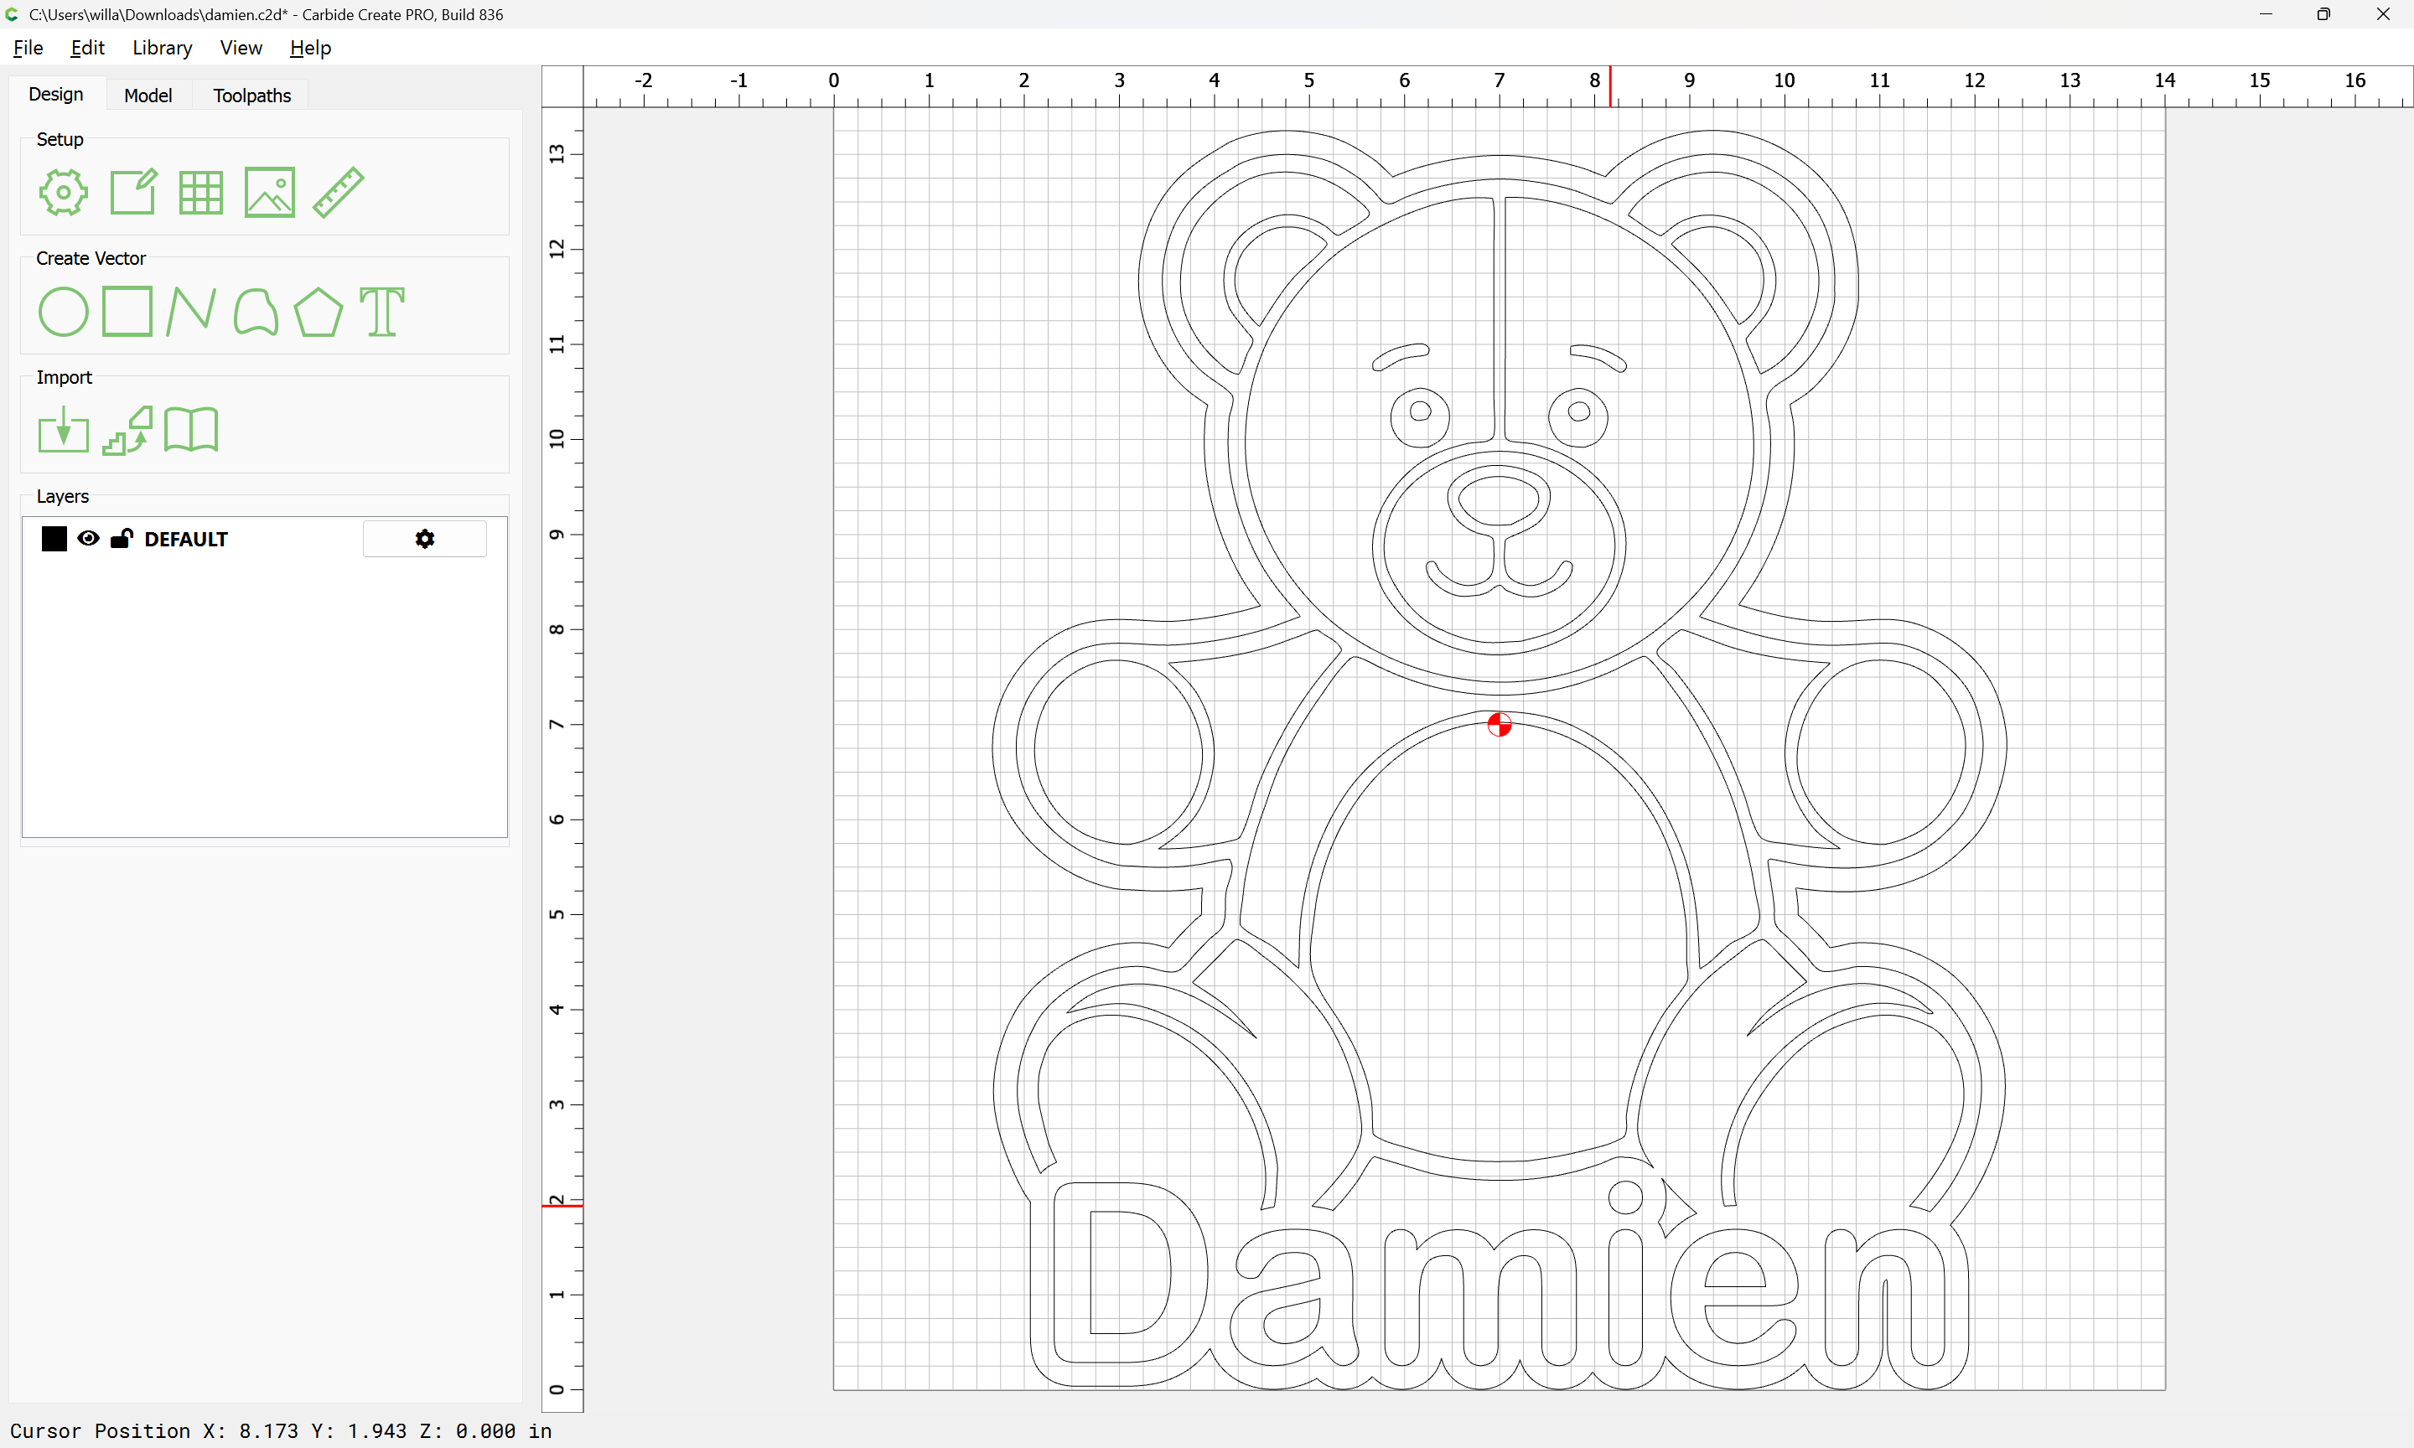Select the Curve drawing tool
Image resolution: width=2414 pixels, height=1448 pixels.
click(x=256, y=313)
